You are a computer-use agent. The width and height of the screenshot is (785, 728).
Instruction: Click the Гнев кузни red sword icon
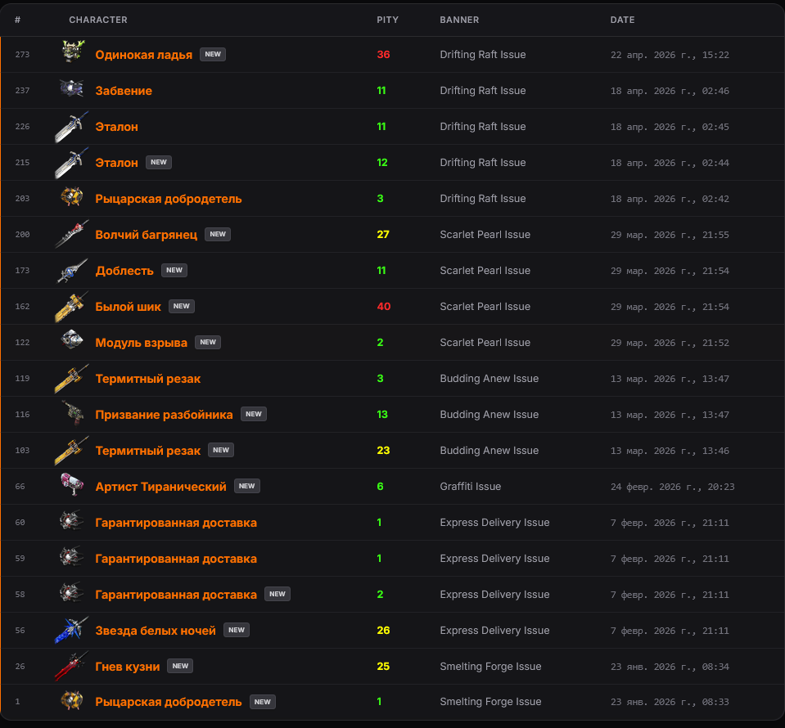(71, 666)
